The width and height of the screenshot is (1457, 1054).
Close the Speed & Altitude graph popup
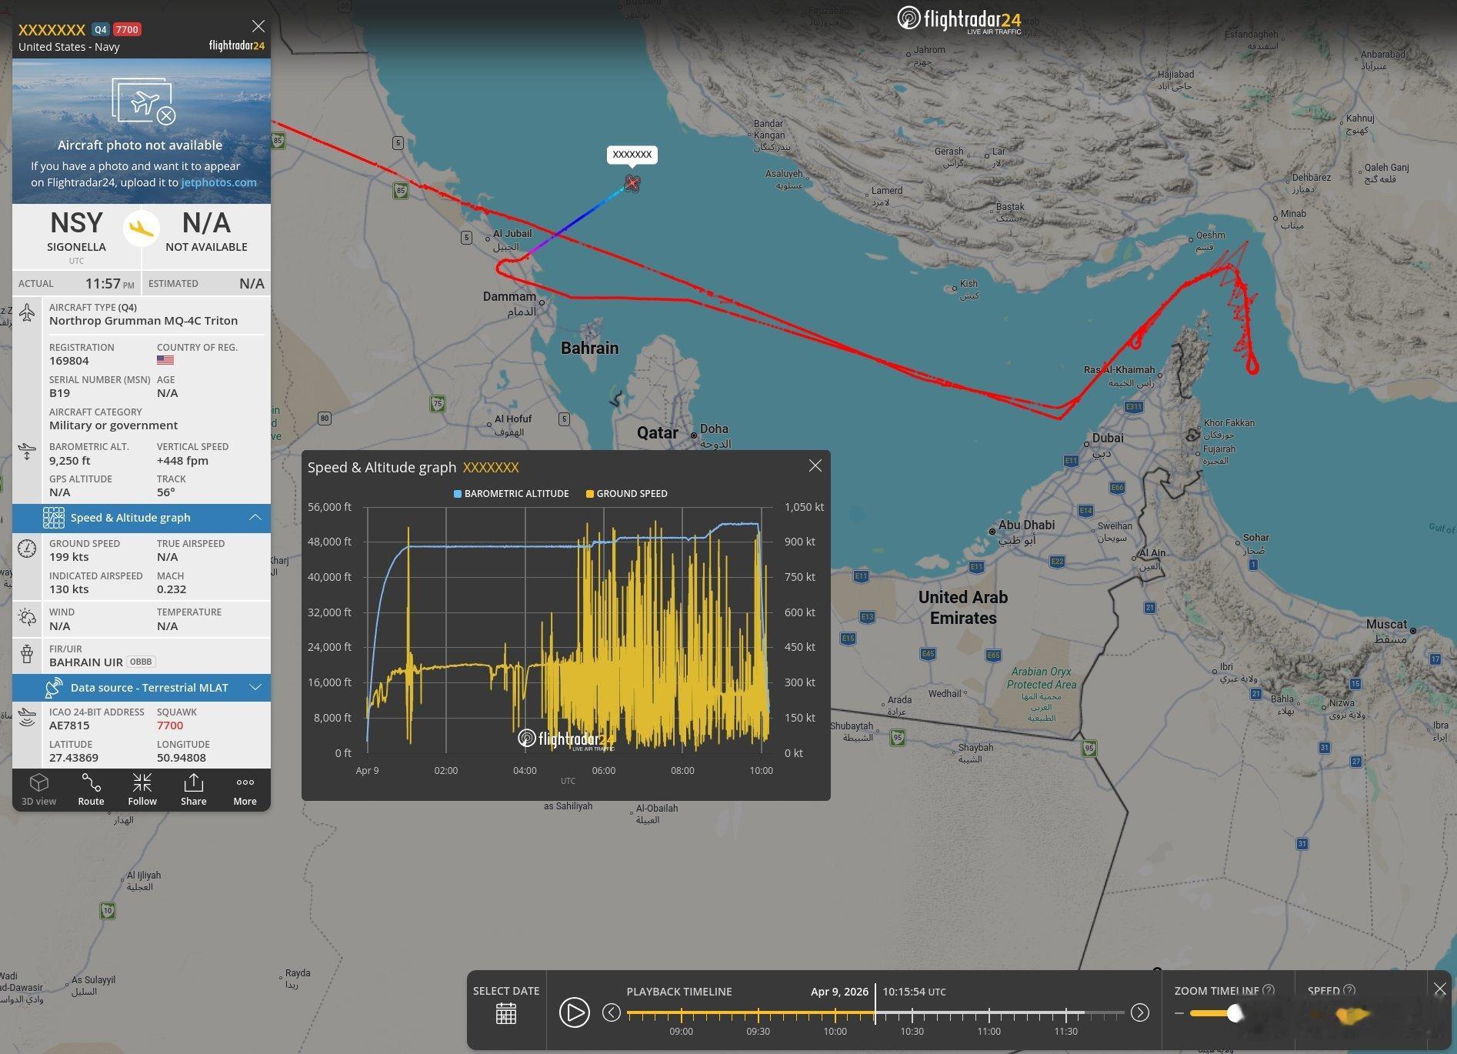point(815,465)
